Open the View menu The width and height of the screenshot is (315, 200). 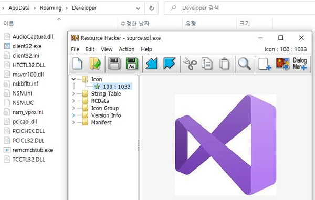107,49
